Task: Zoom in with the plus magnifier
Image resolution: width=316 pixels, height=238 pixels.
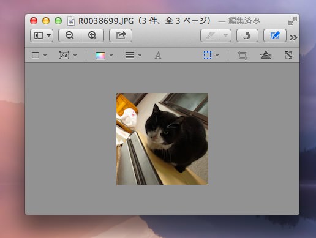Action: pos(92,35)
